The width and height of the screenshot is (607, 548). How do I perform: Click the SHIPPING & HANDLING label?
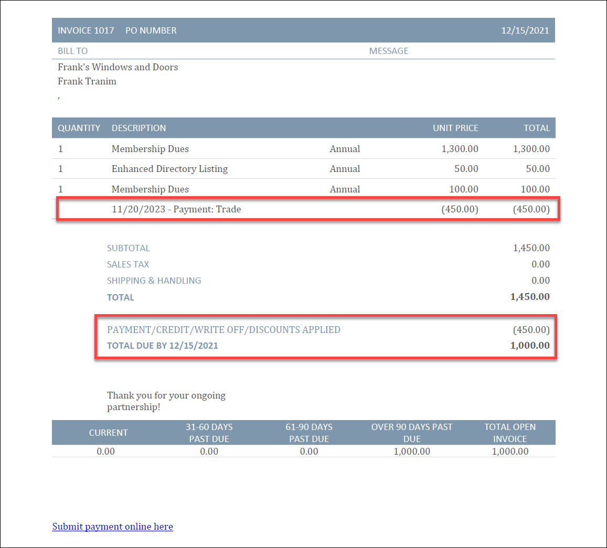coord(154,281)
